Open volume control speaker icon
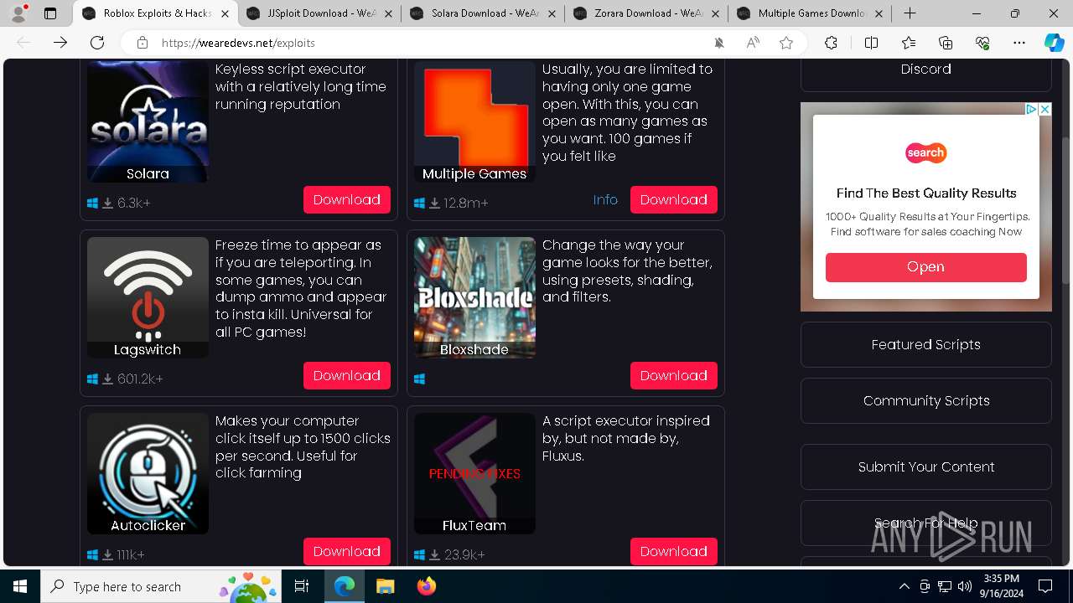Viewport: 1073px width, 603px height. pos(965,586)
